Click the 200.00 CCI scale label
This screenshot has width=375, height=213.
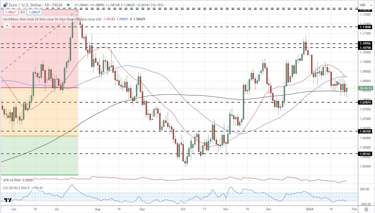(364, 189)
